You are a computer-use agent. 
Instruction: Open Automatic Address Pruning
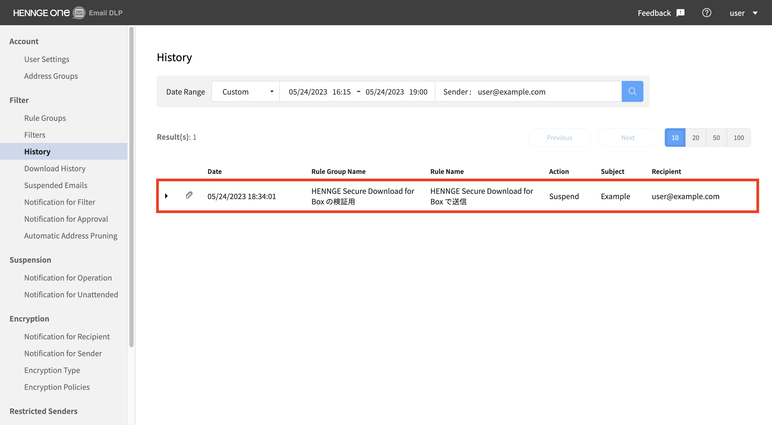click(x=71, y=236)
